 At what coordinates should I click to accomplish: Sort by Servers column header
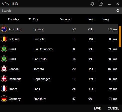click(x=65, y=19)
